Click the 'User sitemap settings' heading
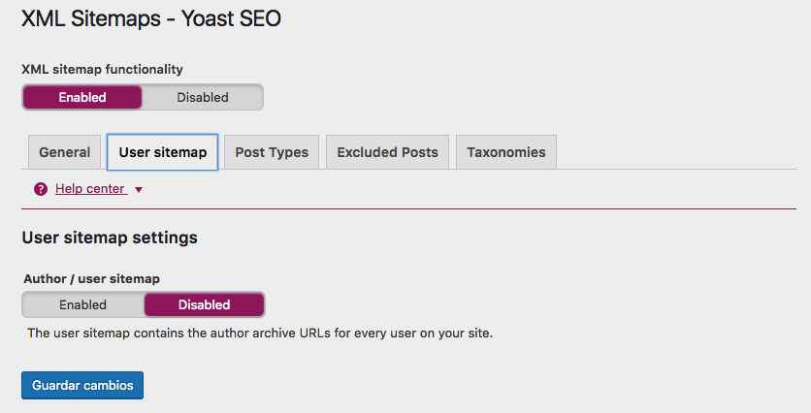This screenshot has height=413, width=811. coord(110,238)
